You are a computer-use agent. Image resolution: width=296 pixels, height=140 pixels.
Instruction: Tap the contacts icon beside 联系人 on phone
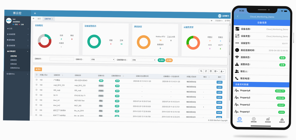click(237, 71)
